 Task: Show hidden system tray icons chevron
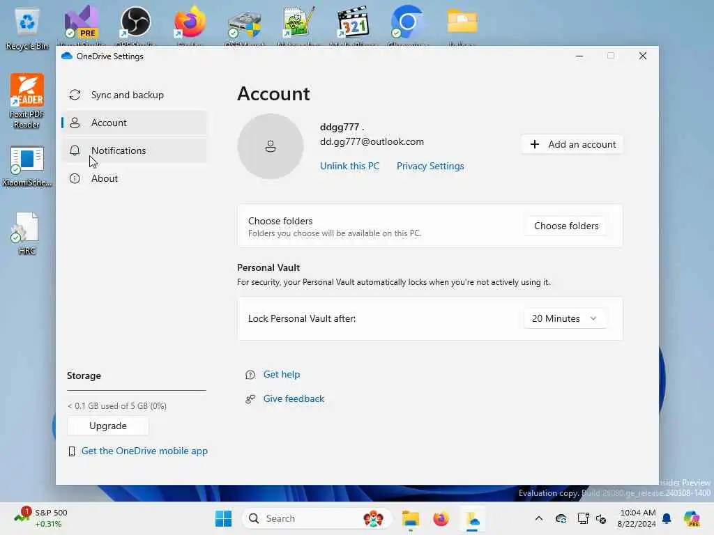(x=539, y=518)
